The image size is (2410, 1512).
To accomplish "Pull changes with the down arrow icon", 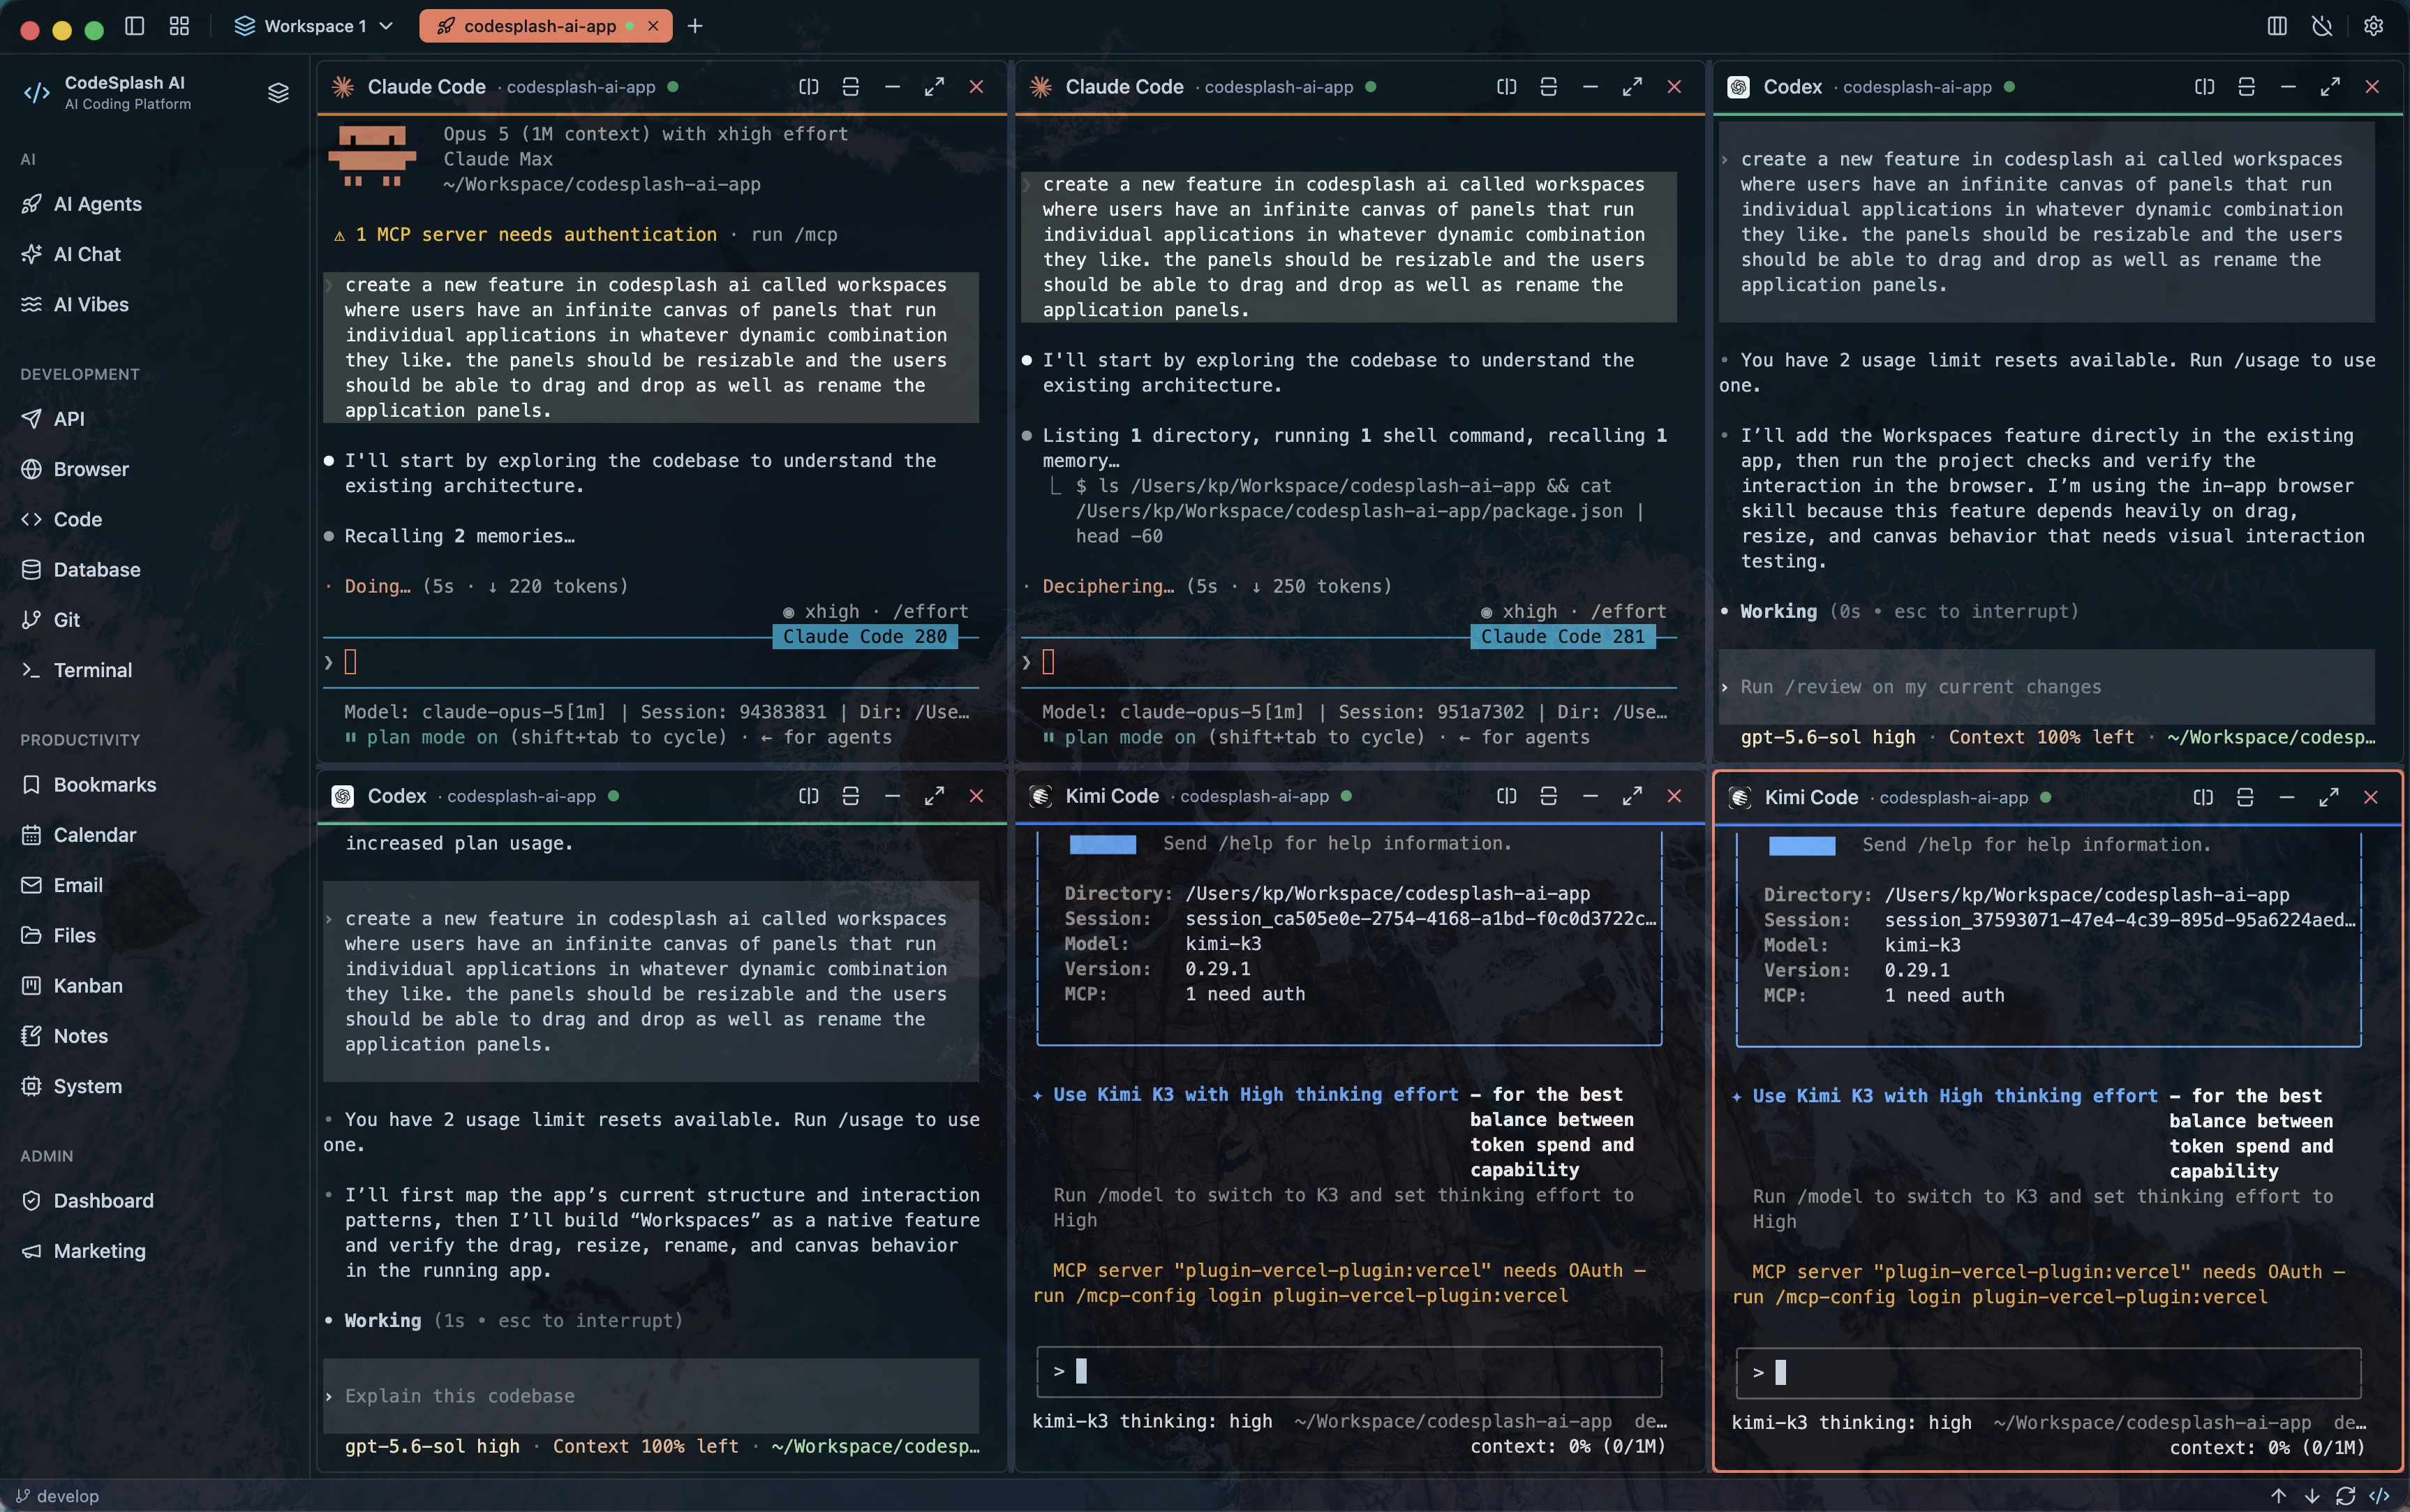I will [2312, 1496].
